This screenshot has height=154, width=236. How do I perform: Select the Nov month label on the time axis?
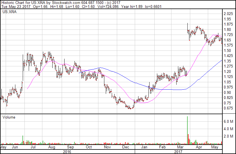pyautogui.click(x=107, y=147)
